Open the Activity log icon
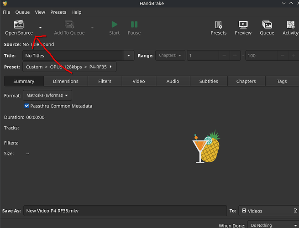 pos(290,25)
